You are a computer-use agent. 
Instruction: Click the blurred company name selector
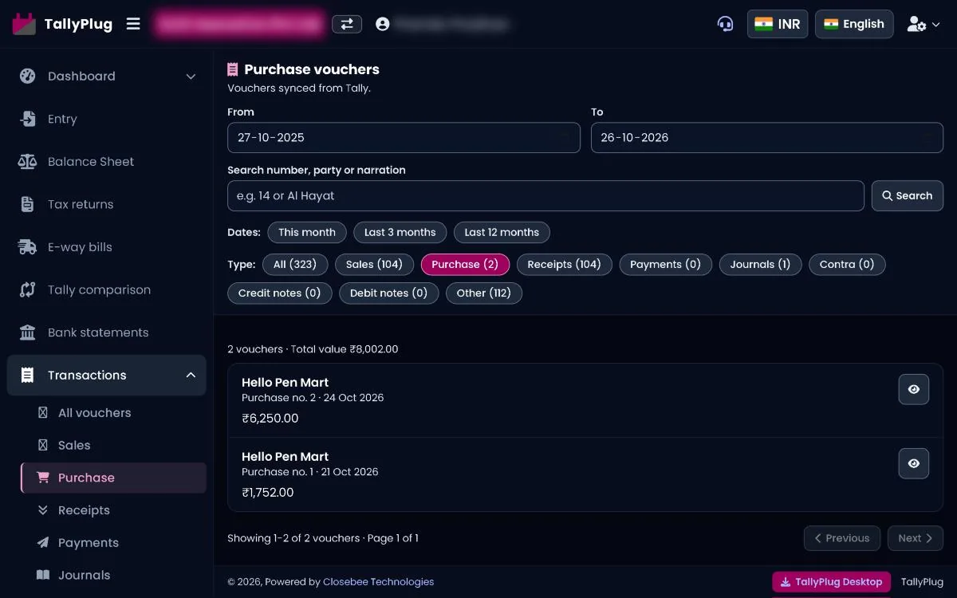click(x=240, y=24)
